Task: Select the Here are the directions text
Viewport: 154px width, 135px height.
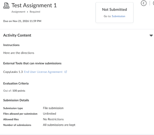Action: point(19,53)
